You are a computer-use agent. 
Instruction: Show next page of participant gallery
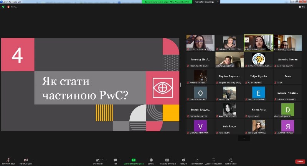[x=244, y=138]
